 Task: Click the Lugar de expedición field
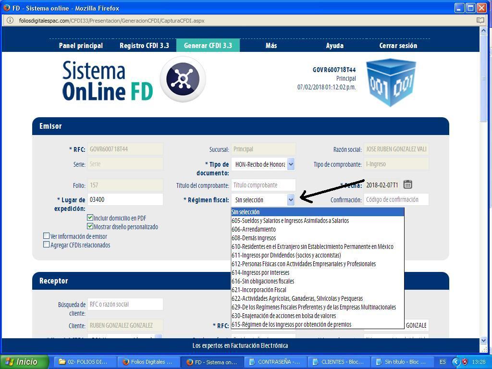click(125, 199)
